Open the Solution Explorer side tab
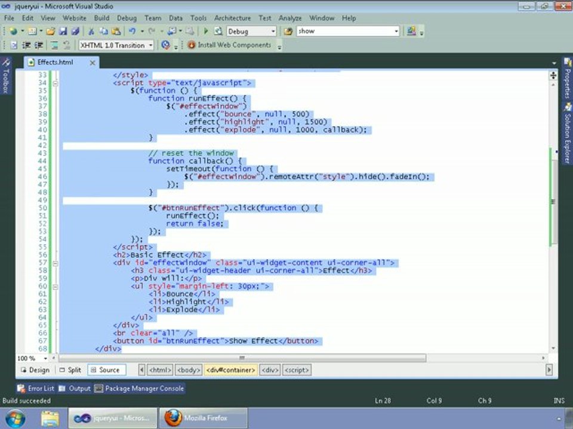 pos(567,133)
